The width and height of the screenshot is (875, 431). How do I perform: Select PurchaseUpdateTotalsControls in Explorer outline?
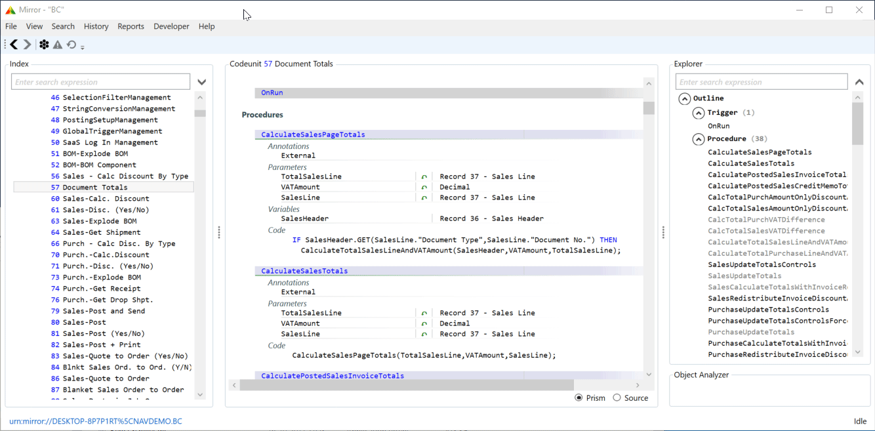(x=768, y=310)
